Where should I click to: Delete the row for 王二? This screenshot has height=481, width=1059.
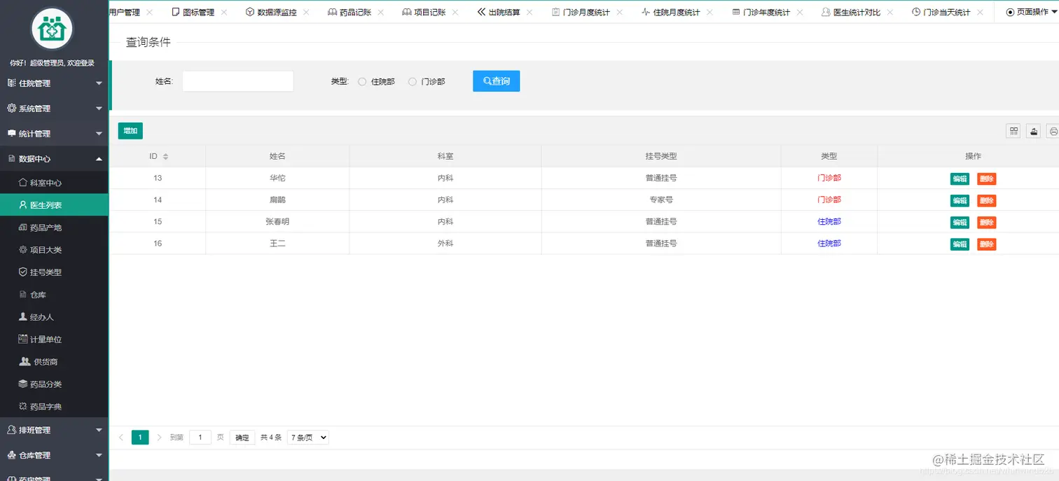point(986,244)
